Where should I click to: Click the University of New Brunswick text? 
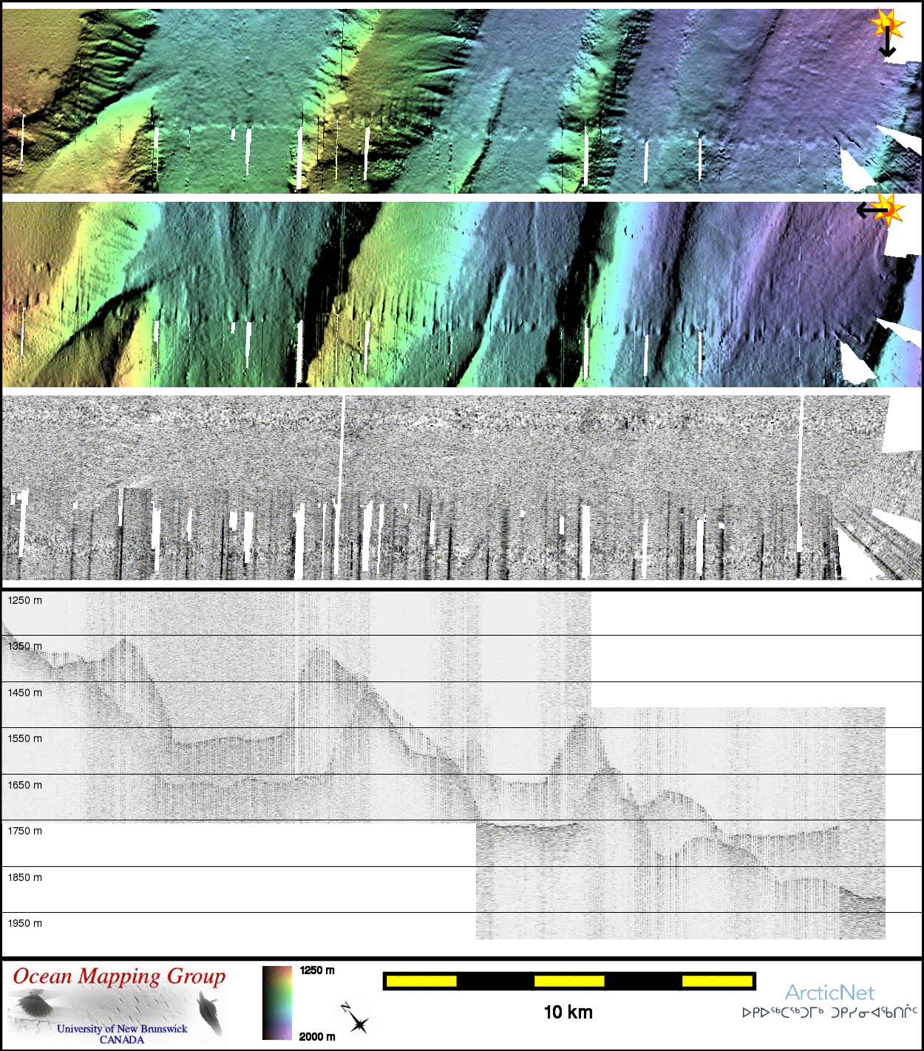pos(122,1029)
